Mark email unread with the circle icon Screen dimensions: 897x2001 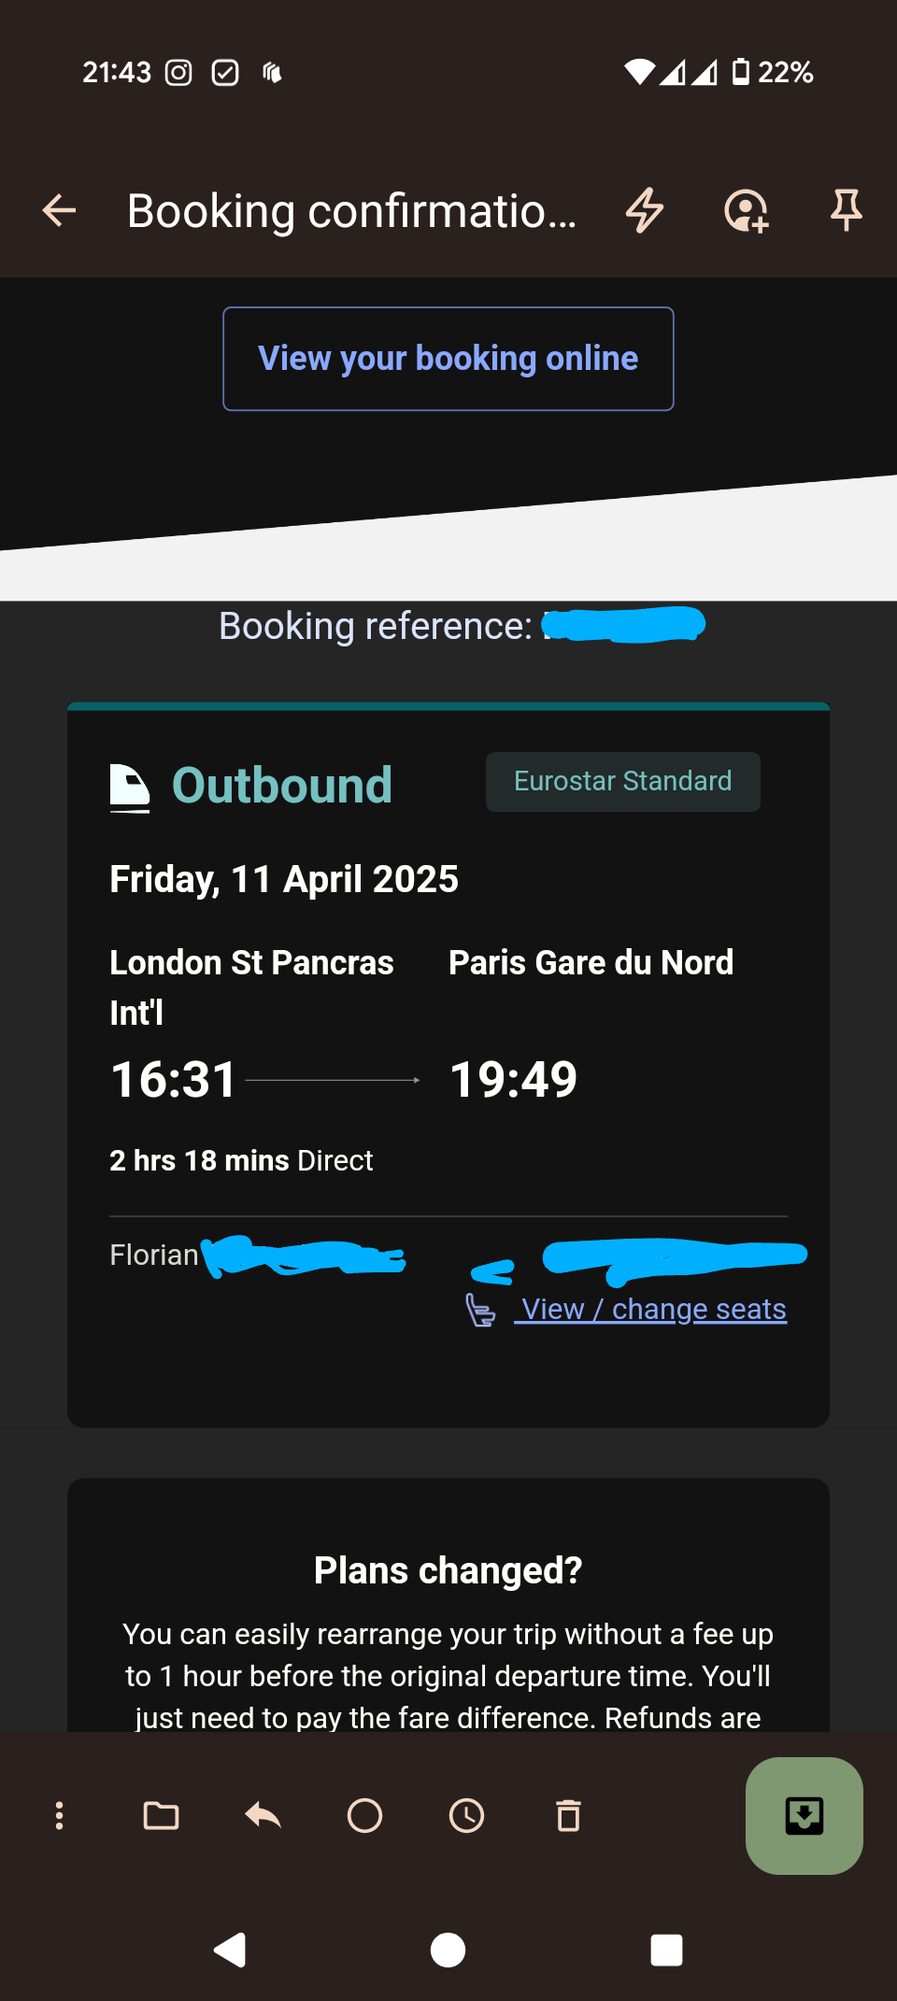364,1815
